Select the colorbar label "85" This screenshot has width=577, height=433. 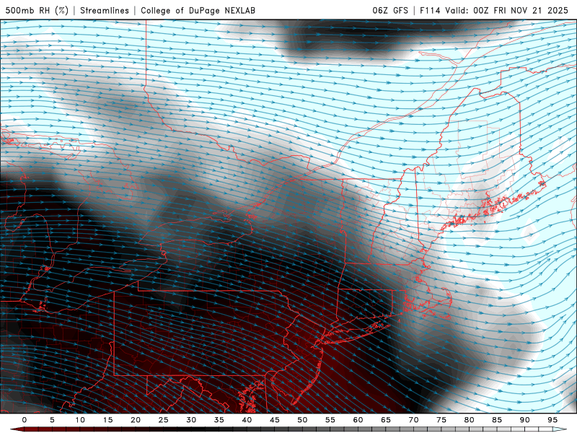[497, 420]
